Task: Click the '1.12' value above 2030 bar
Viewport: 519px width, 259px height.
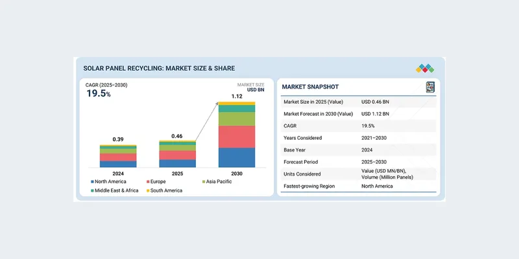Action: 237,96
